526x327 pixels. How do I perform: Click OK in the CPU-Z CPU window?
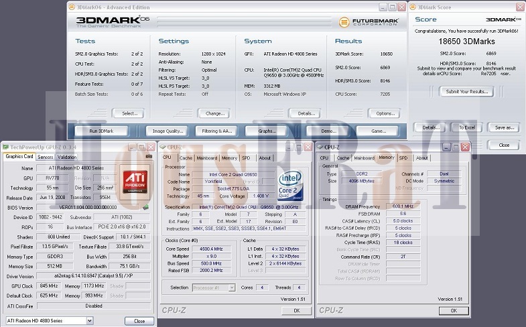pyautogui.click(x=297, y=310)
